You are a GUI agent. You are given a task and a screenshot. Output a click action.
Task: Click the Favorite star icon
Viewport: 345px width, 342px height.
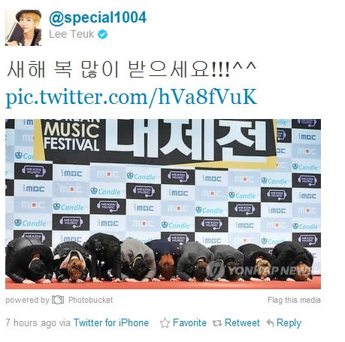tap(165, 323)
